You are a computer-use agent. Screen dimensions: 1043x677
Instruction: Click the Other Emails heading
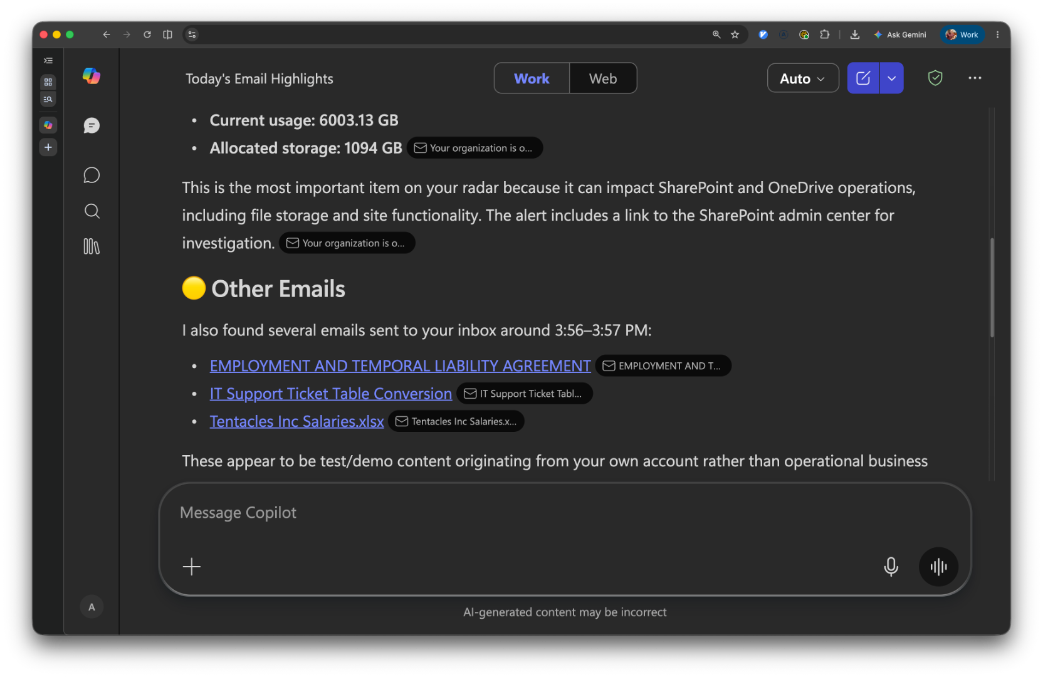(278, 289)
